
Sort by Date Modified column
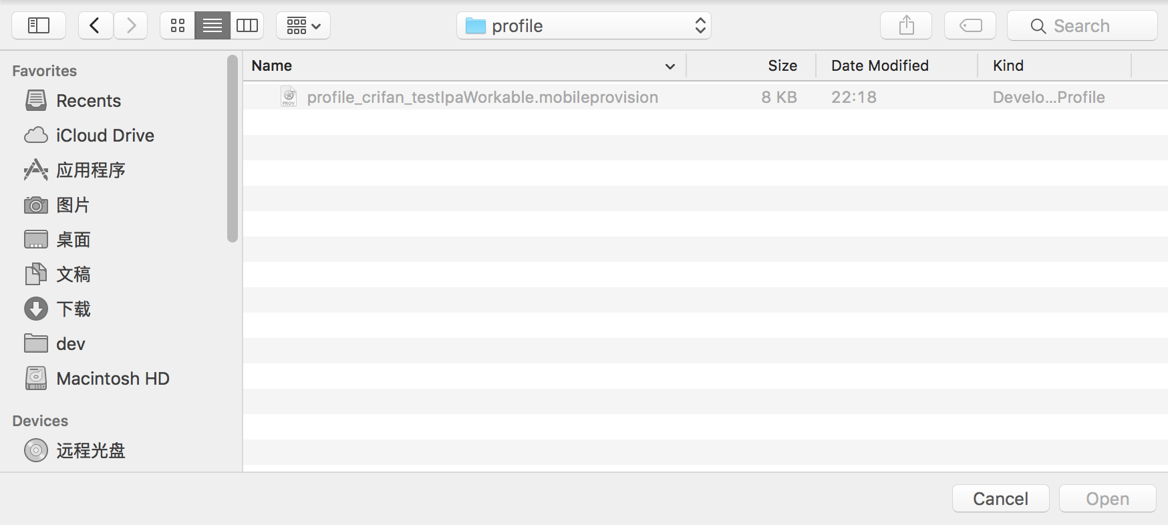(880, 65)
